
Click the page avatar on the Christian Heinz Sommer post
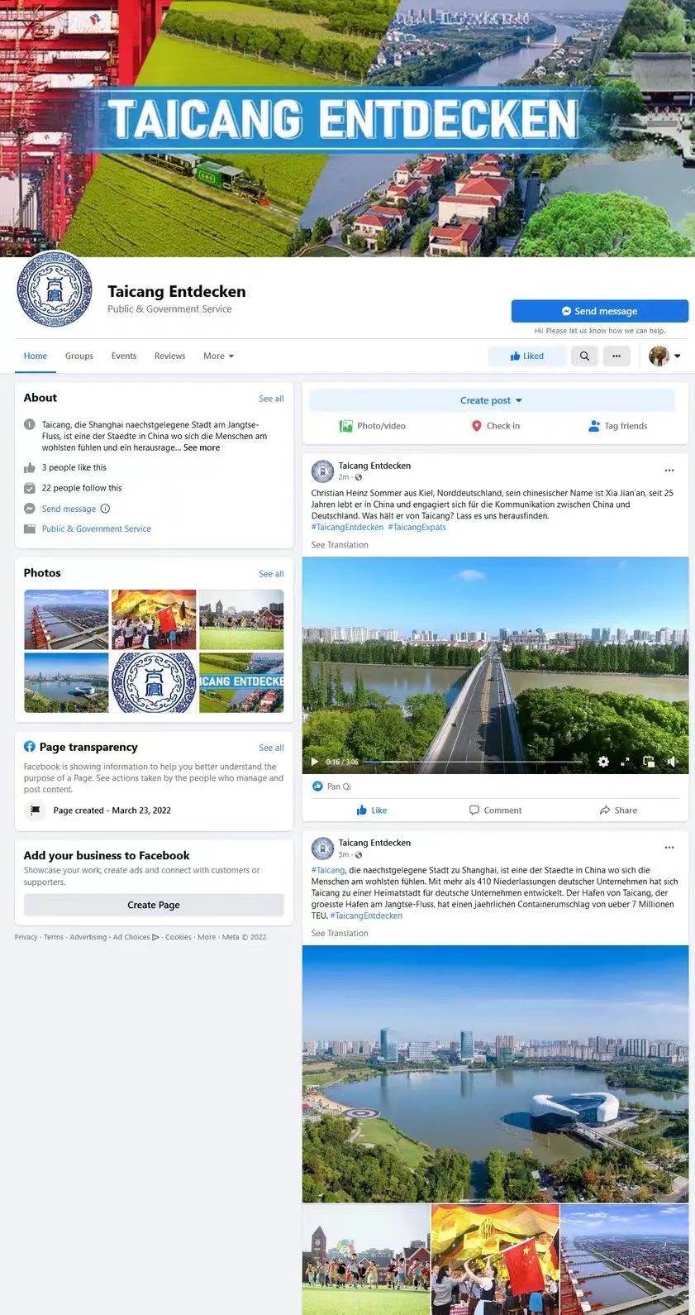coord(322,471)
